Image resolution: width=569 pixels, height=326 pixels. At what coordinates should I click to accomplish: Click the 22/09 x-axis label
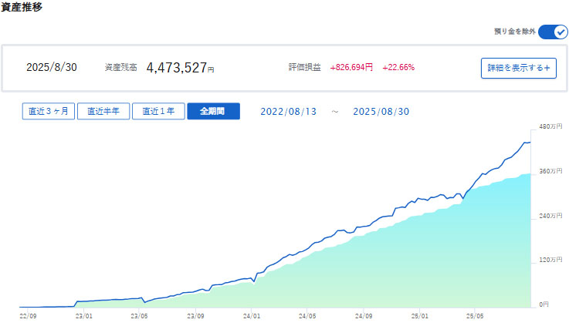(27, 315)
